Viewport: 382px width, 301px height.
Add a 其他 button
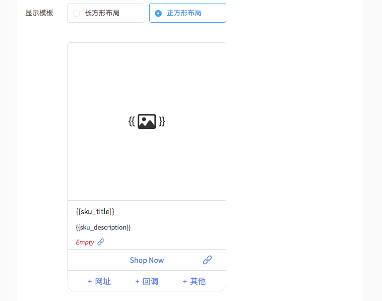pyautogui.click(x=194, y=281)
